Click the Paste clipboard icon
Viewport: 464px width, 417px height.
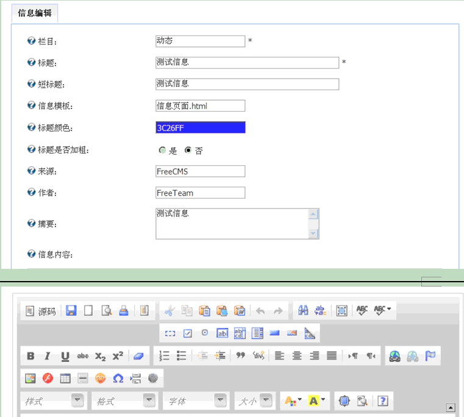204,311
